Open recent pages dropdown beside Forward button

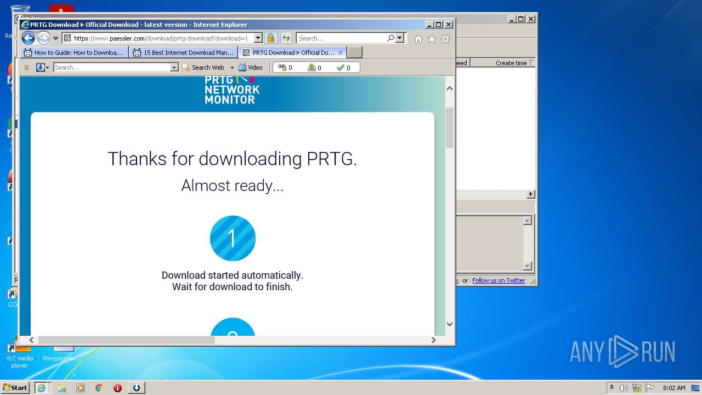[x=55, y=38]
